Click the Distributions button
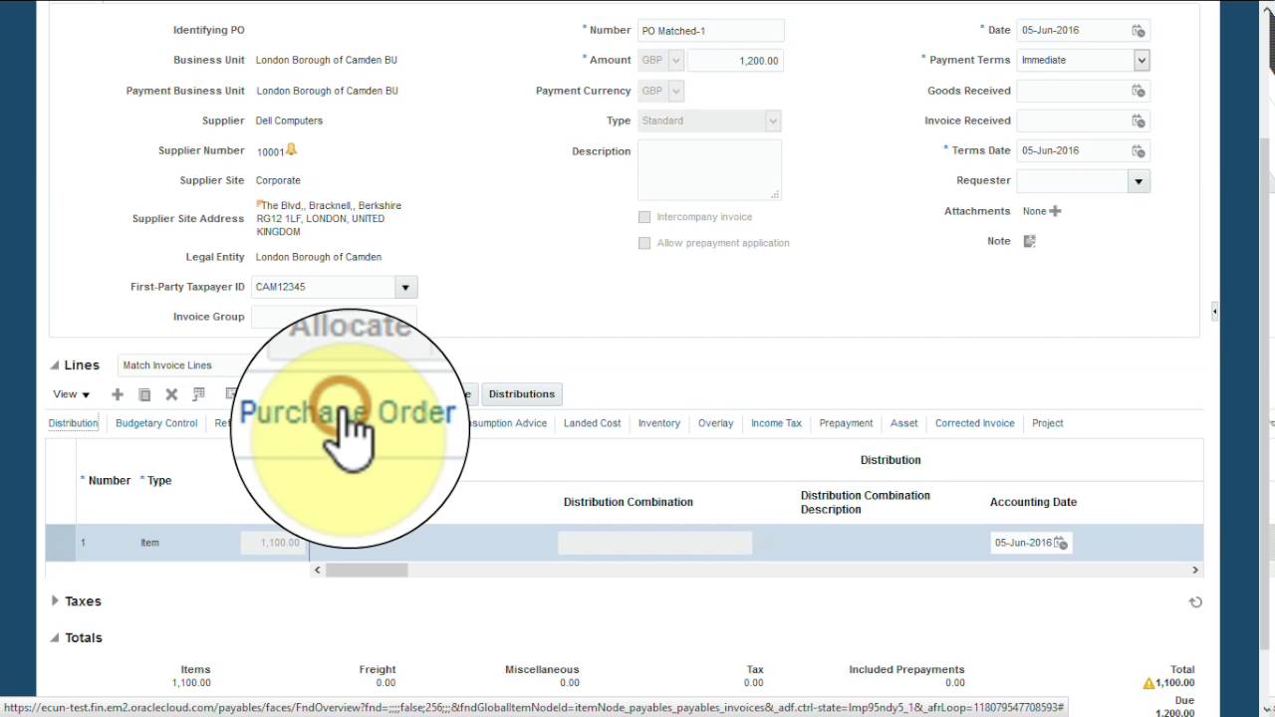Image resolution: width=1275 pixels, height=717 pixels. pyautogui.click(x=522, y=394)
